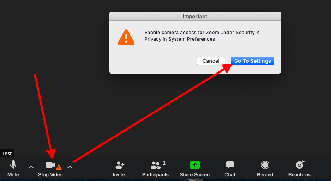The height and width of the screenshot is (181, 331).
Task: Open the Participants panel icon
Action: click(x=155, y=165)
